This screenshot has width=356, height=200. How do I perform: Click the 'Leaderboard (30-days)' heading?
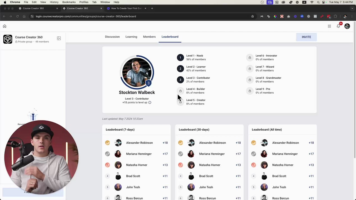[194, 130]
